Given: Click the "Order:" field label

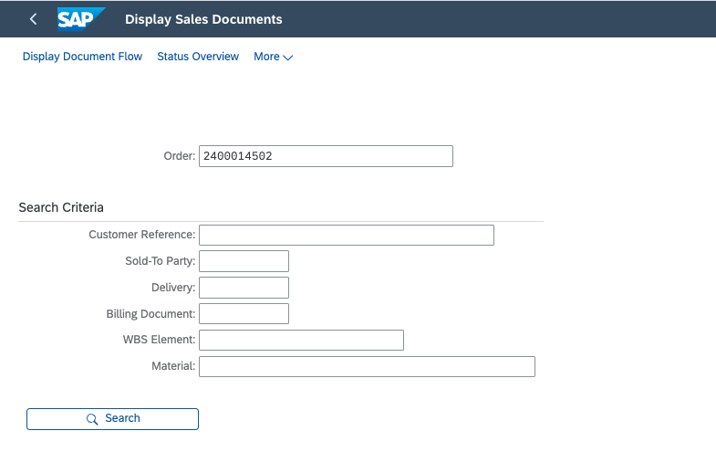Looking at the screenshot, I should click(179, 156).
